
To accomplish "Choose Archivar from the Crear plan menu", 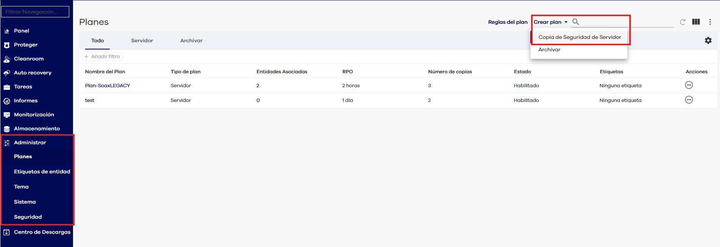I will [549, 49].
